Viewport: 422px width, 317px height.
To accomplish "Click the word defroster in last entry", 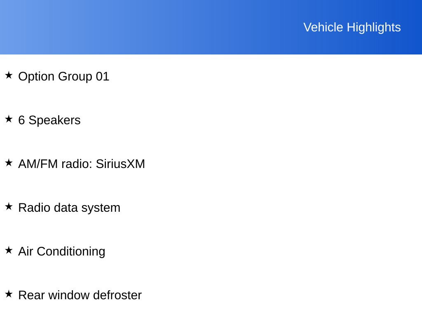I will coord(117,295).
